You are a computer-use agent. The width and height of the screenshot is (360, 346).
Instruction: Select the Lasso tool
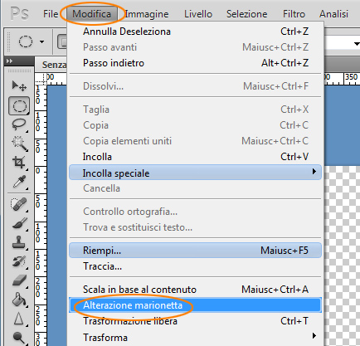19,124
